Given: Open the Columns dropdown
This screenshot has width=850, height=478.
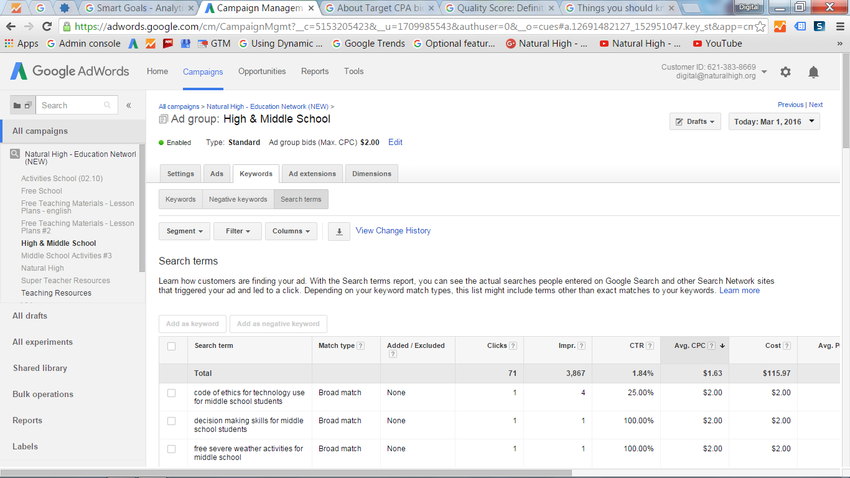Looking at the screenshot, I should click(291, 231).
